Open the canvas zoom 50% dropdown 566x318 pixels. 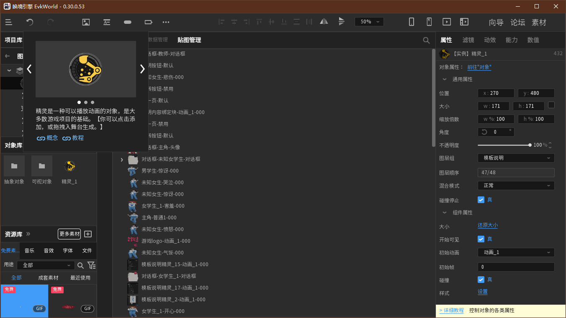pyautogui.click(x=369, y=21)
